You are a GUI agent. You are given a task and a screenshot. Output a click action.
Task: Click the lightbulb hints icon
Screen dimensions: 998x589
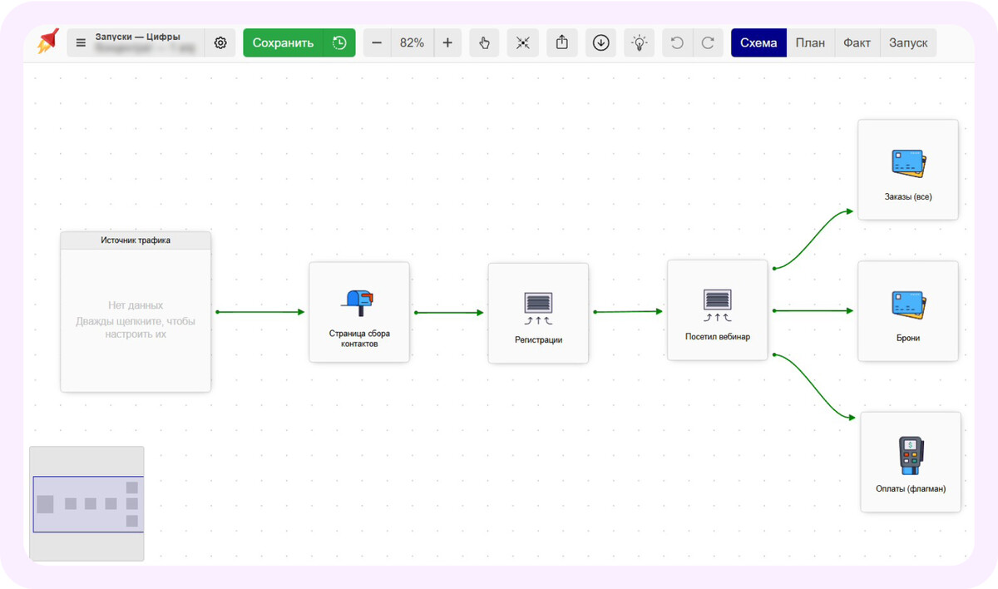[639, 43]
